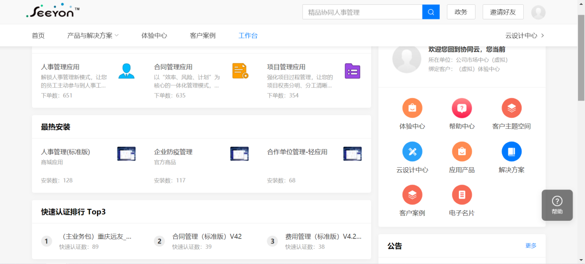Click 快速认证数：38 text
This screenshot has height=264, width=585.
(305, 247)
